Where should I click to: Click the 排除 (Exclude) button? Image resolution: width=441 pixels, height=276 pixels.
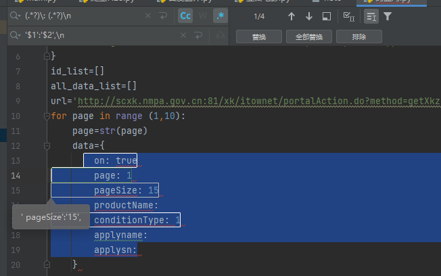(359, 37)
